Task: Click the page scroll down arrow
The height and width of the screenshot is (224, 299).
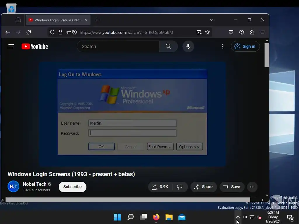Action: click(267, 195)
